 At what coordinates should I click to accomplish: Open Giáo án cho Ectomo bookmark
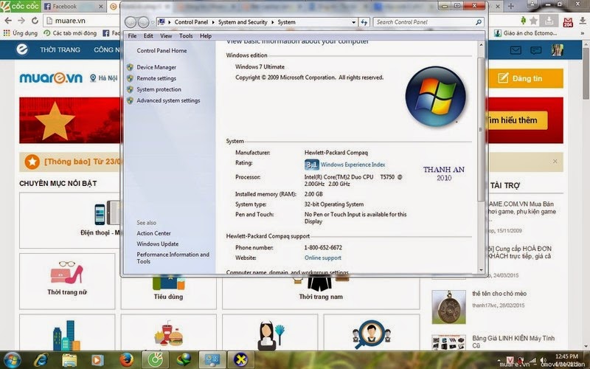(x=525, y=33)
